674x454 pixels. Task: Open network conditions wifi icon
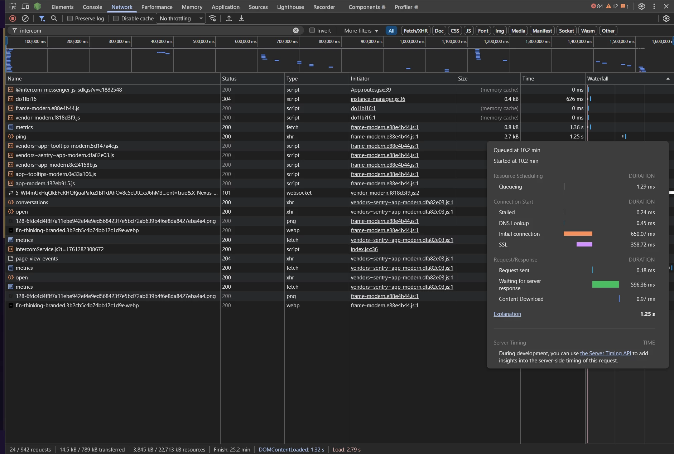(x=212, y=18)
